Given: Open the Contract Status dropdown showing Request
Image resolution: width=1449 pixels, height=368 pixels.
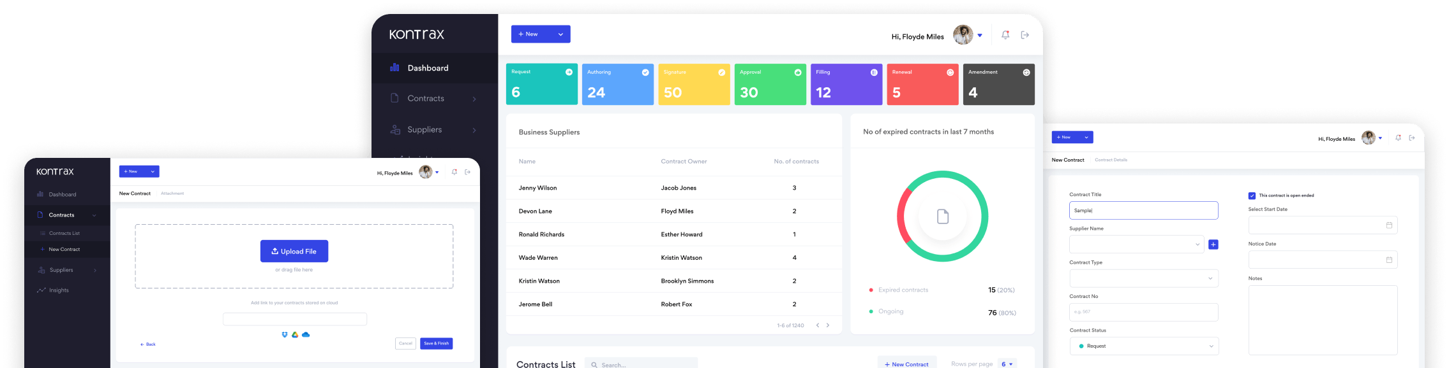Looking at the screenshot, I should 1144,346.
